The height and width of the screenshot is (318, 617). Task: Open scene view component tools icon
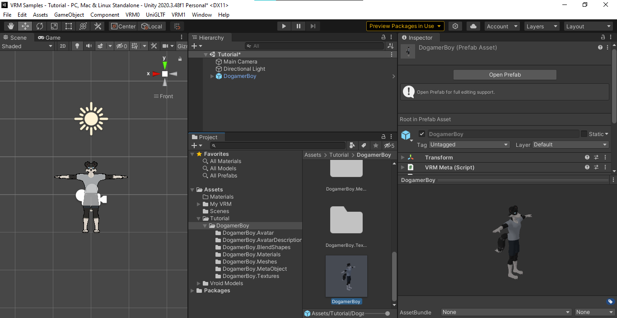pos(154,46)
